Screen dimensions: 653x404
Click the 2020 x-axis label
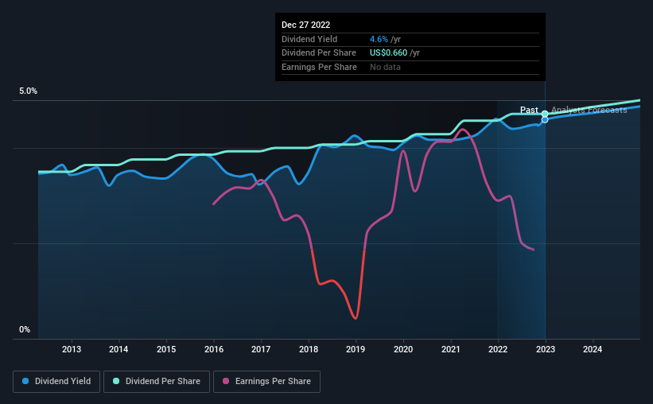pos(403,349)
